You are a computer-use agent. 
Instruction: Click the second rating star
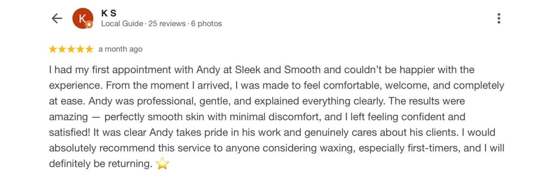pos(62,49)
